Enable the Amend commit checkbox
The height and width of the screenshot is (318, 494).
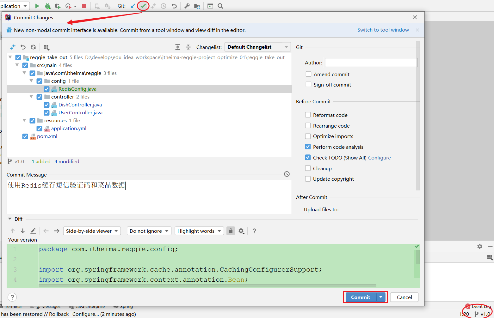308,74
